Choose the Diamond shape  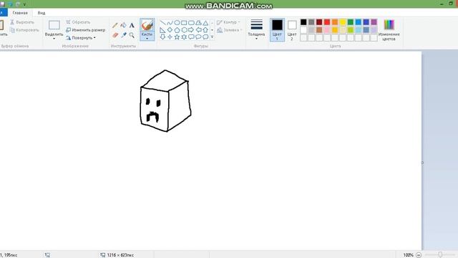(x=170, y=30)
